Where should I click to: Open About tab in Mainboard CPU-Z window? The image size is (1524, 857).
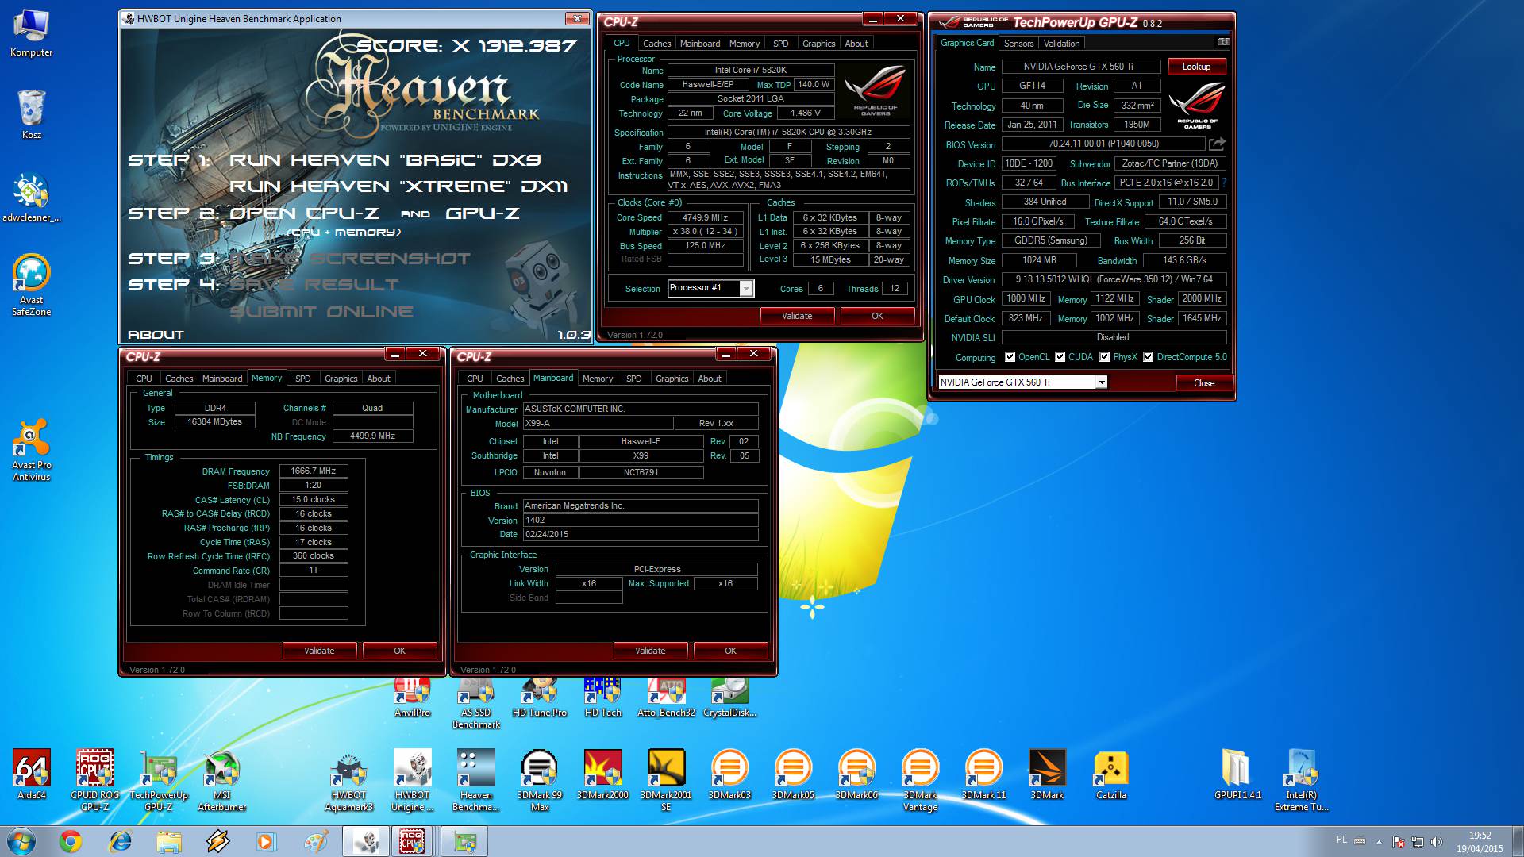710,379
